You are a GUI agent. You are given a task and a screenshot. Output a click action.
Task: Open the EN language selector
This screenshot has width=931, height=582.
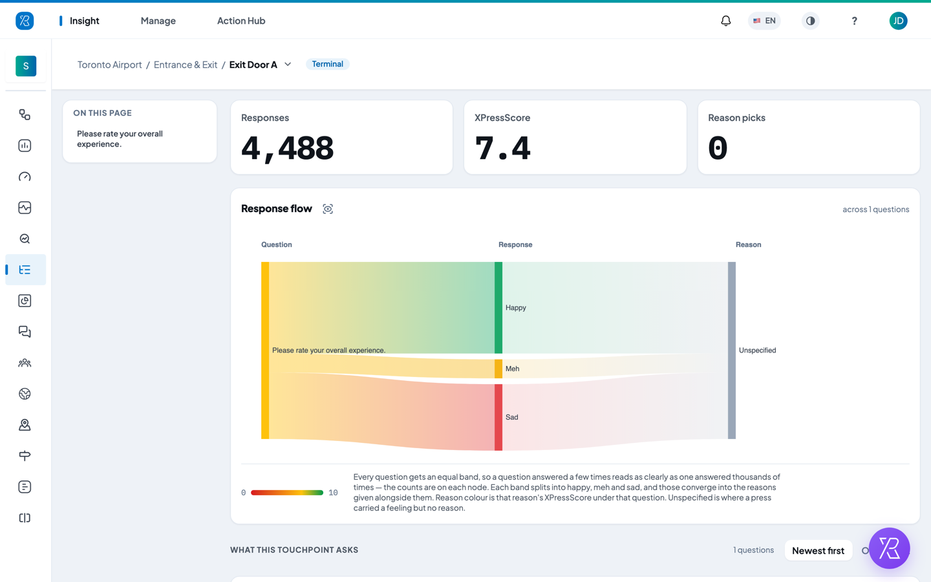point(764,21)
